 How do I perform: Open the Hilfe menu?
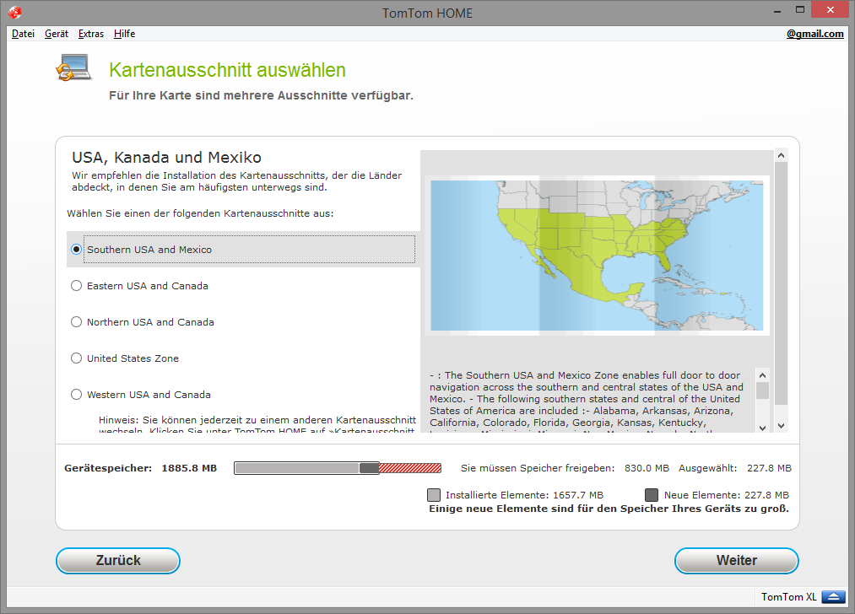tap(124, 34)
